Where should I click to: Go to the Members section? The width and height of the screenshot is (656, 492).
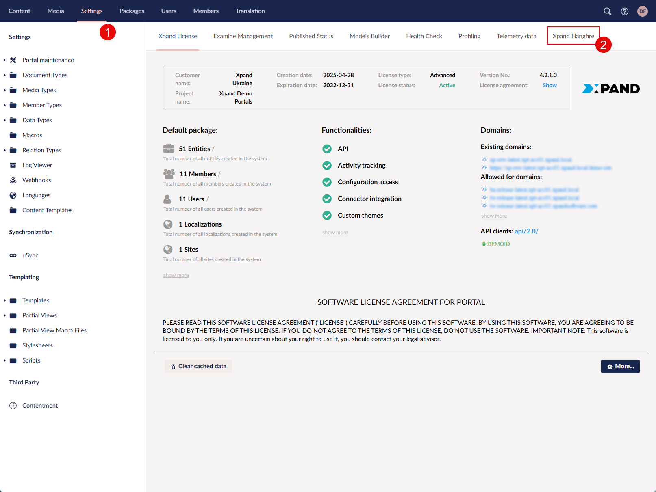206,11
